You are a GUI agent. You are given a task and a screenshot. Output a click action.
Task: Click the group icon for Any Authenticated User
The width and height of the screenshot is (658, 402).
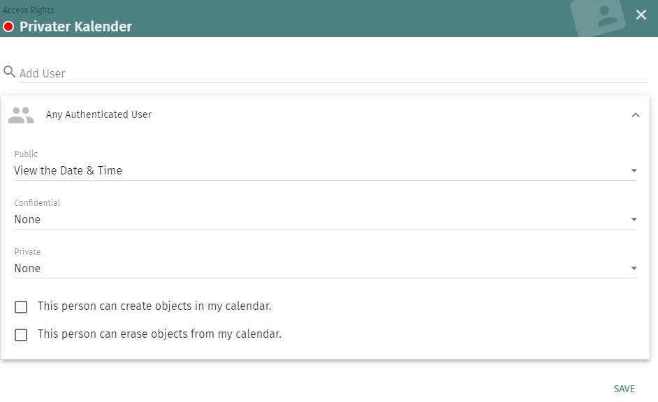(x=21, y=115)
